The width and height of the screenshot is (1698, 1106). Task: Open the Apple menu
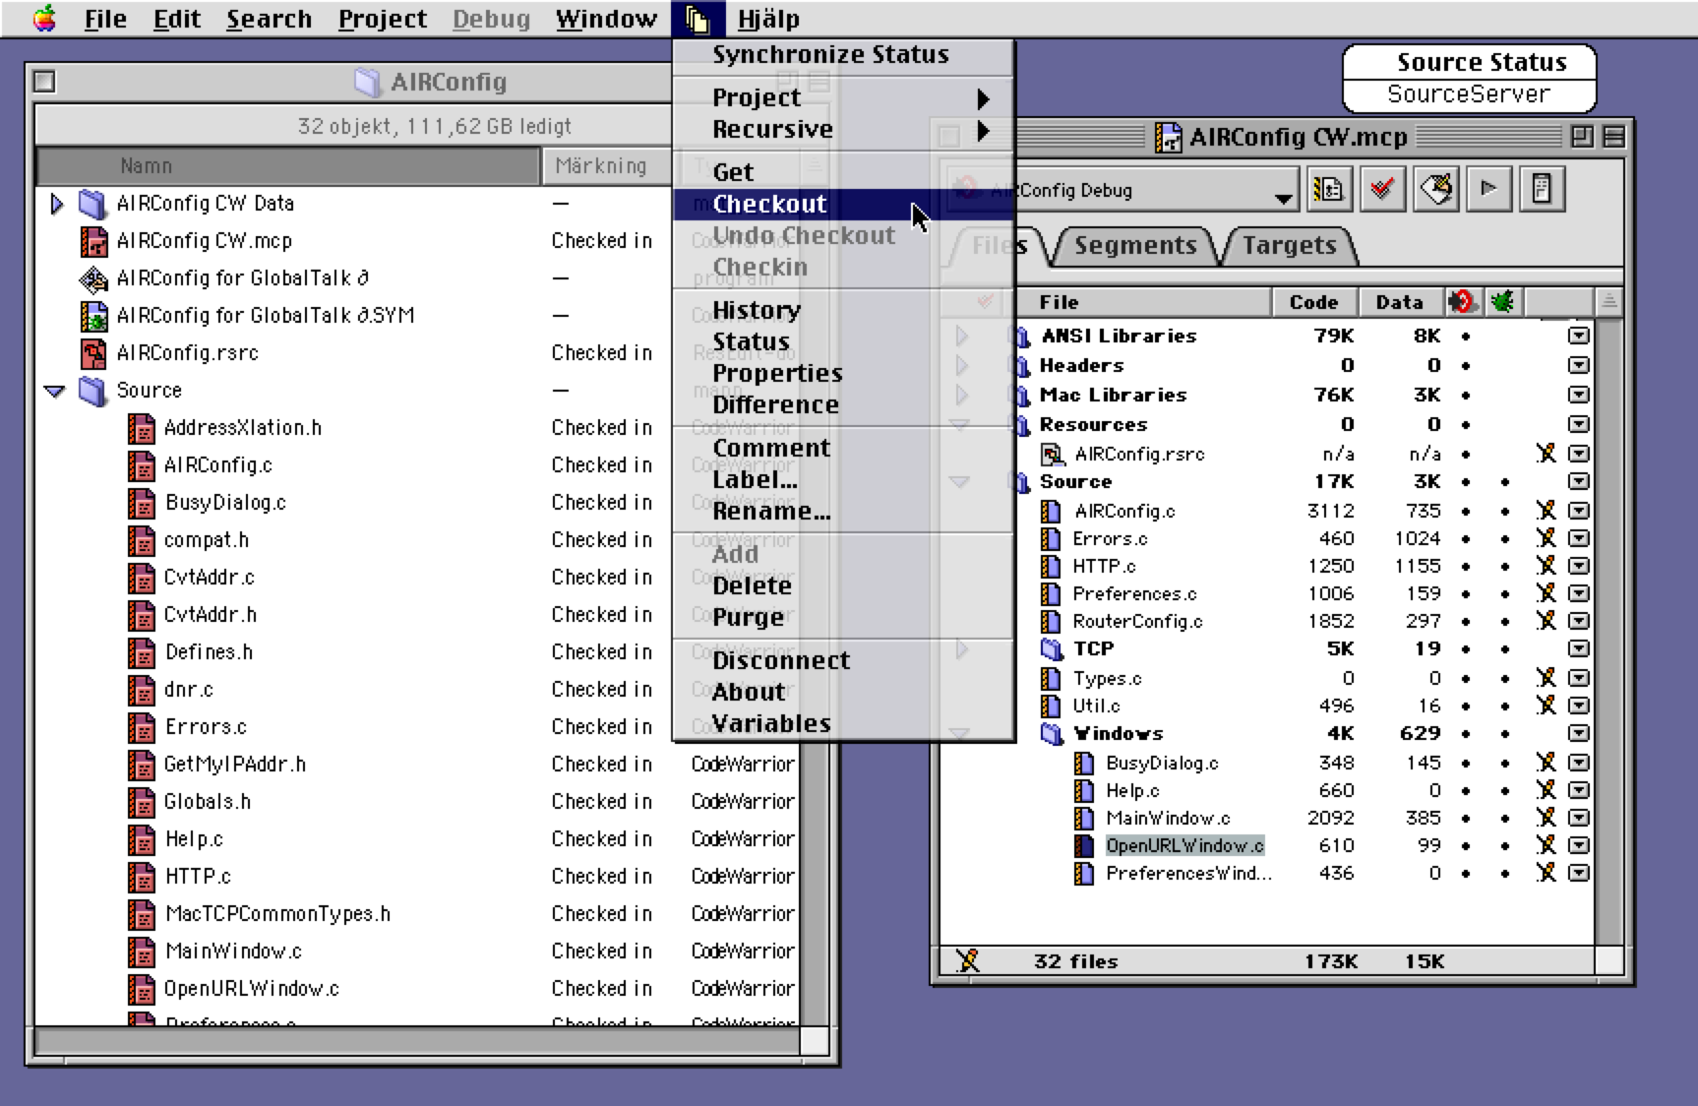[x=44, y=19]
